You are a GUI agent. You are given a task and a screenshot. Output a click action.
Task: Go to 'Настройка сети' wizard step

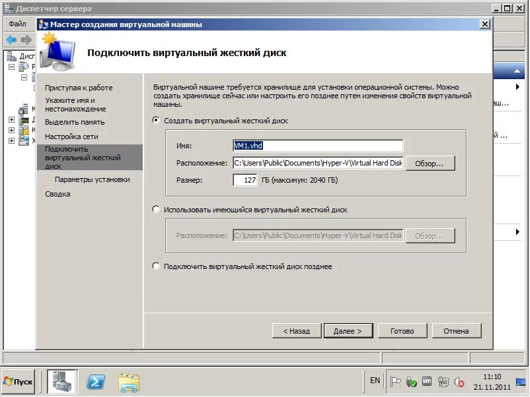[71, 137]
